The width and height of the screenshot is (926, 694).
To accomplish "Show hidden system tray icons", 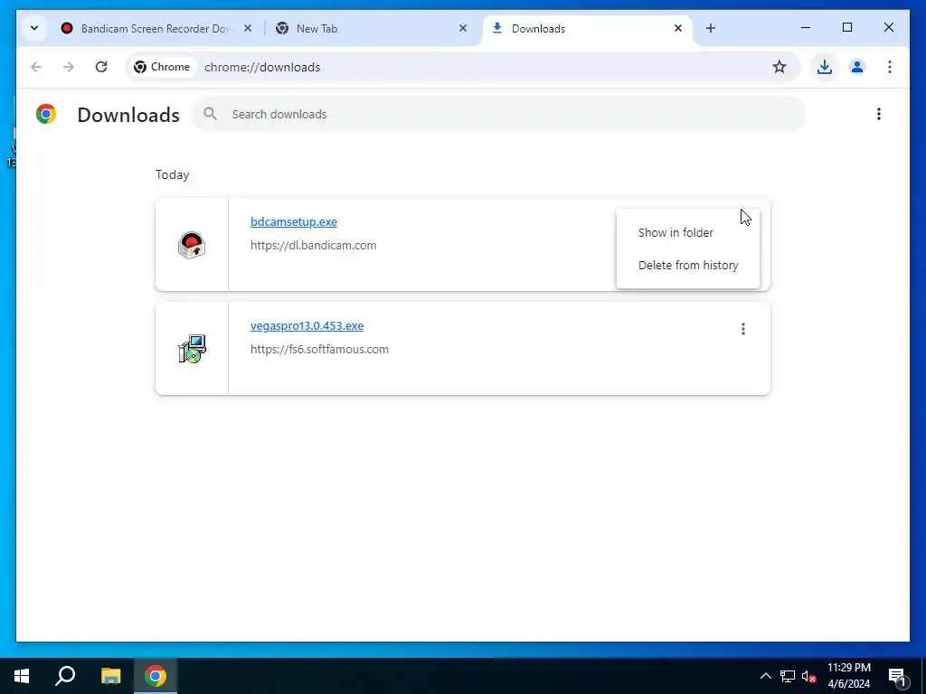I will tap(765, 676).
